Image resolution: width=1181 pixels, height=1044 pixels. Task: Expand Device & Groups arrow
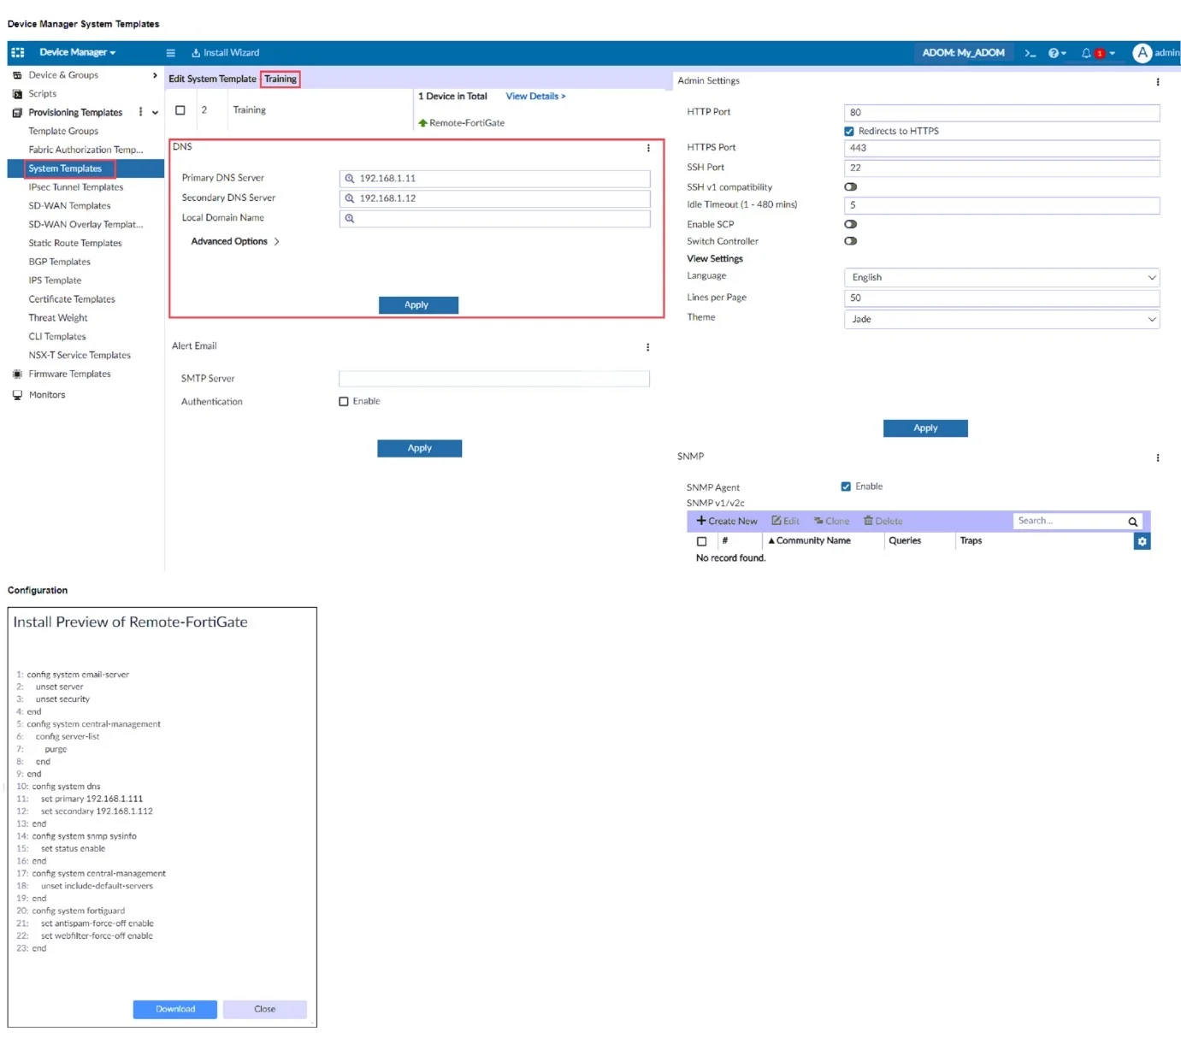(155, 75)
